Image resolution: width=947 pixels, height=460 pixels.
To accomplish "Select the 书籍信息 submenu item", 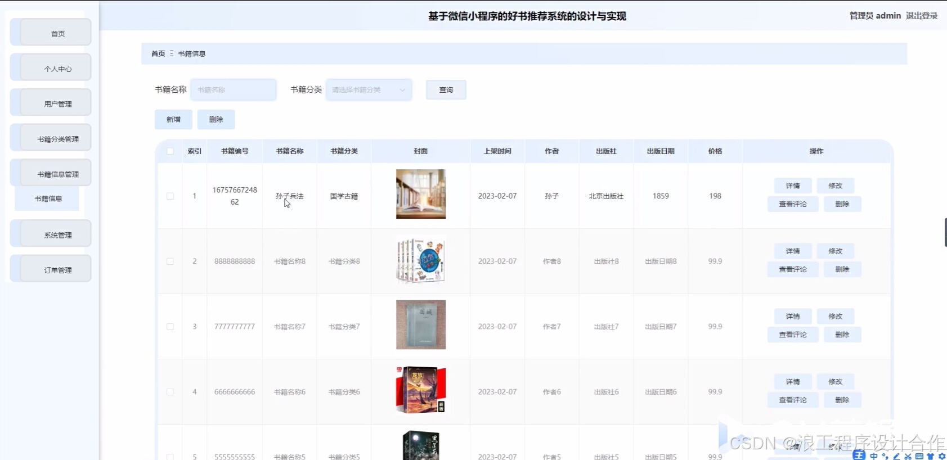I will (x=48, y=199).
